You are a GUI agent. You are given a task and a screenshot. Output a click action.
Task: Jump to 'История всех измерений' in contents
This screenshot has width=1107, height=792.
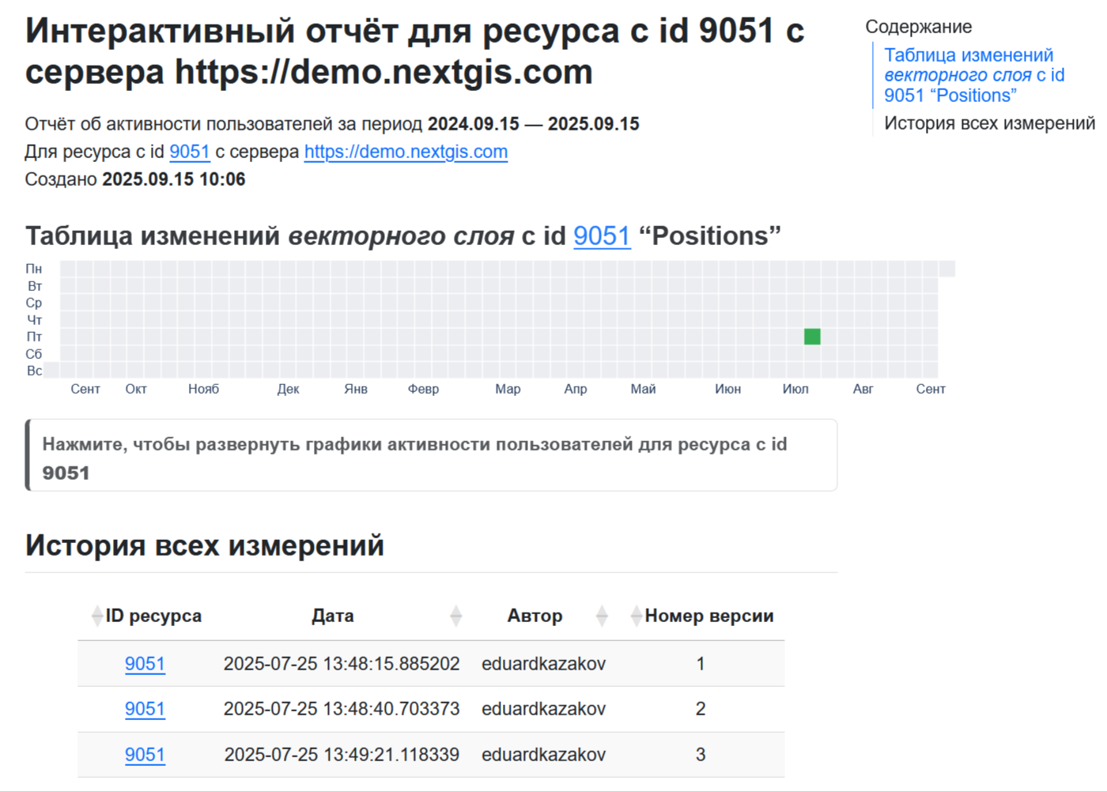coord(989,123)
